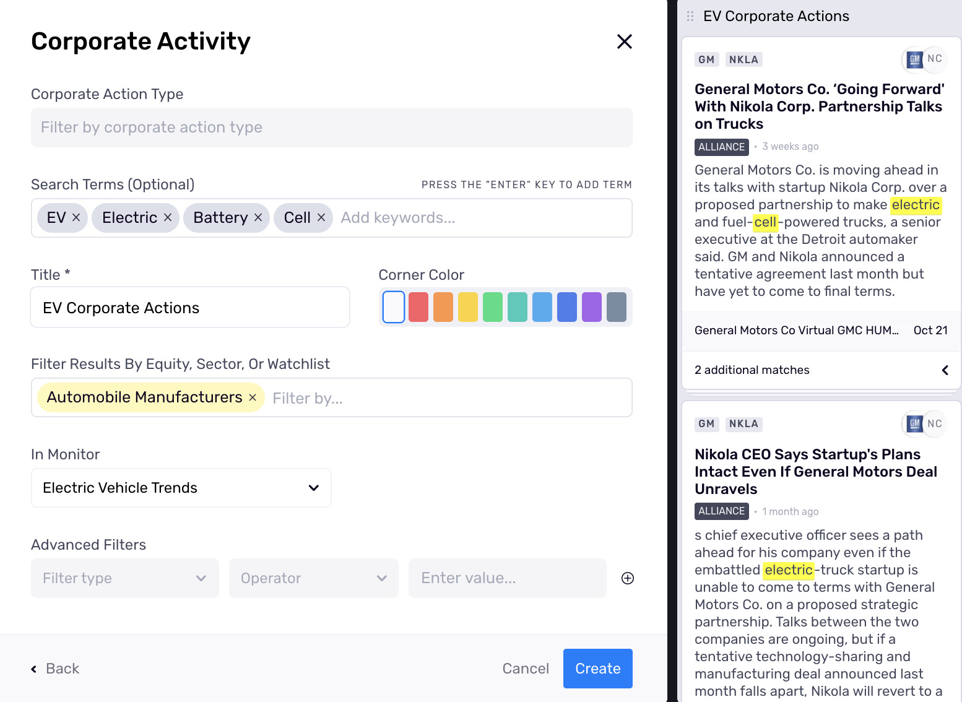The width and height of the screenshot is (962, 702).
Task: Remove the EV search term
Action: point(76,218)
